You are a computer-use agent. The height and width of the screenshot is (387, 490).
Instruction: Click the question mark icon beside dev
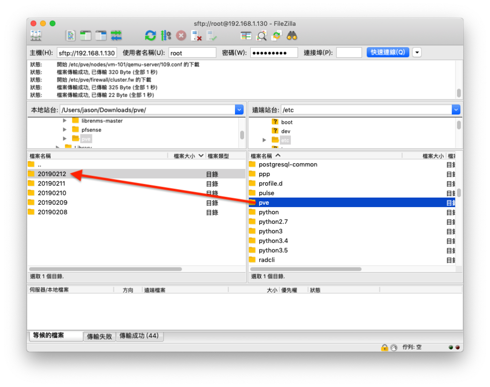[x=275, y=131]
